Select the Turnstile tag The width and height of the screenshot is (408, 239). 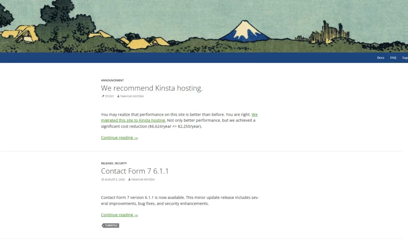click(110, 225)
